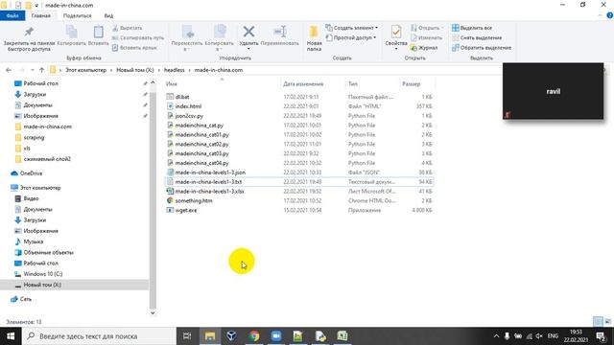
Task: Sort by Name (Имя) column header
Action: 171,83
